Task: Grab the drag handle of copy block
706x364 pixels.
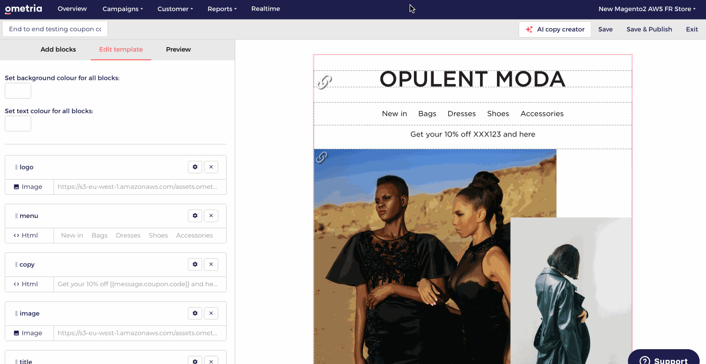Action: tap(16, 265)
